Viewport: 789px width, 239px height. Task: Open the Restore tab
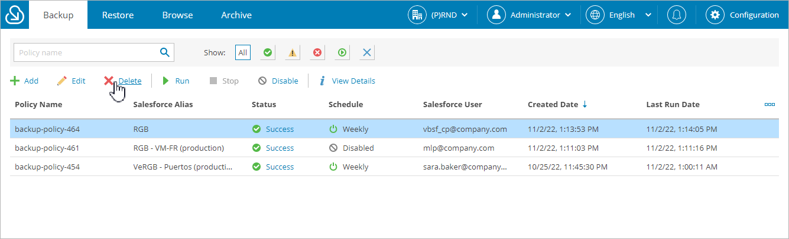click(x=118, y=15)
